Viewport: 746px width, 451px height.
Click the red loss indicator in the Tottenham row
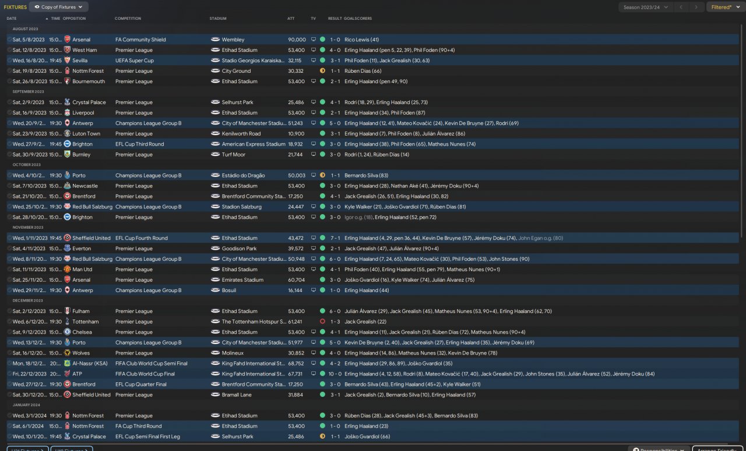point(322,322)
